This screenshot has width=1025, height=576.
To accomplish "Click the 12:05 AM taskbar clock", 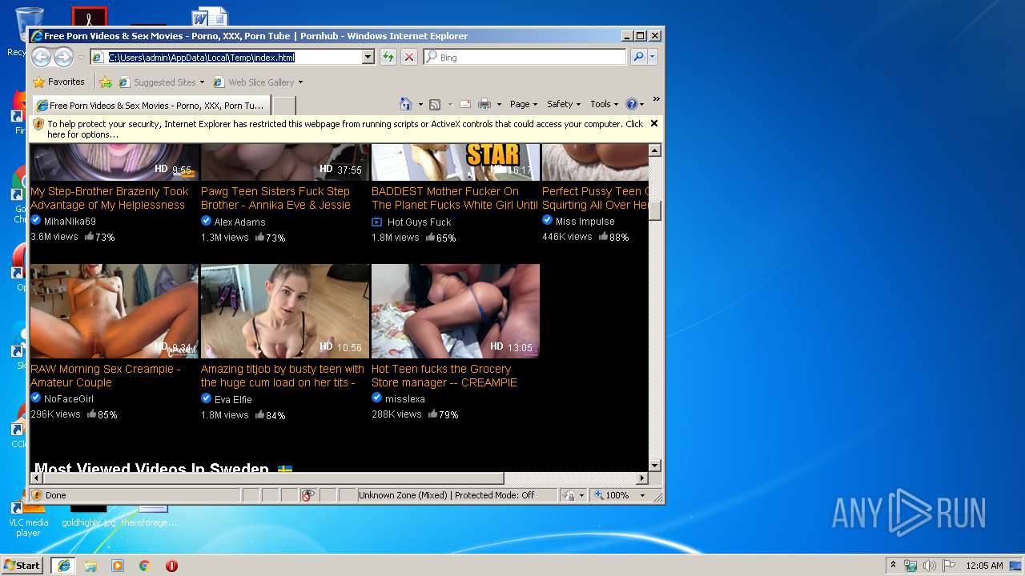I will 984,566.
